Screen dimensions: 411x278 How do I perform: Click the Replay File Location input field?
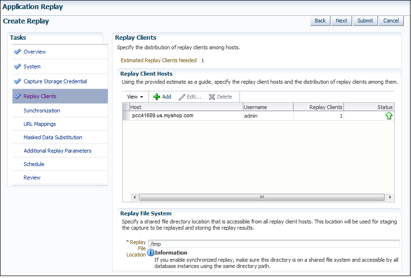[x=274, y=244]
